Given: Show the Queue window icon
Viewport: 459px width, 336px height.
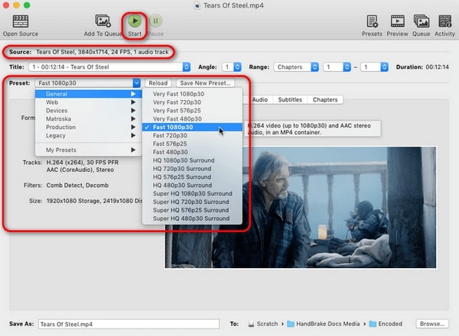Looking at the screenshot, I should (422, 21).
